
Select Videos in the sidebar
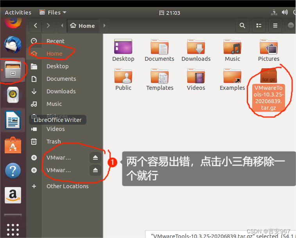pyautogui.click(x=65, y=129)
